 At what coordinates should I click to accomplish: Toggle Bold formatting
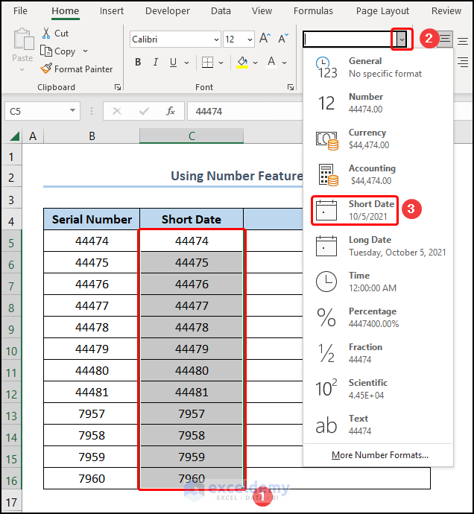tap(138, 63)
